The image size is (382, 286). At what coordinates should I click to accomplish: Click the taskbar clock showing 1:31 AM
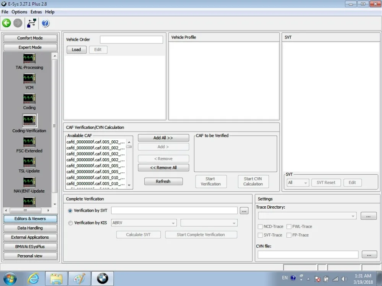click(363, 279)
